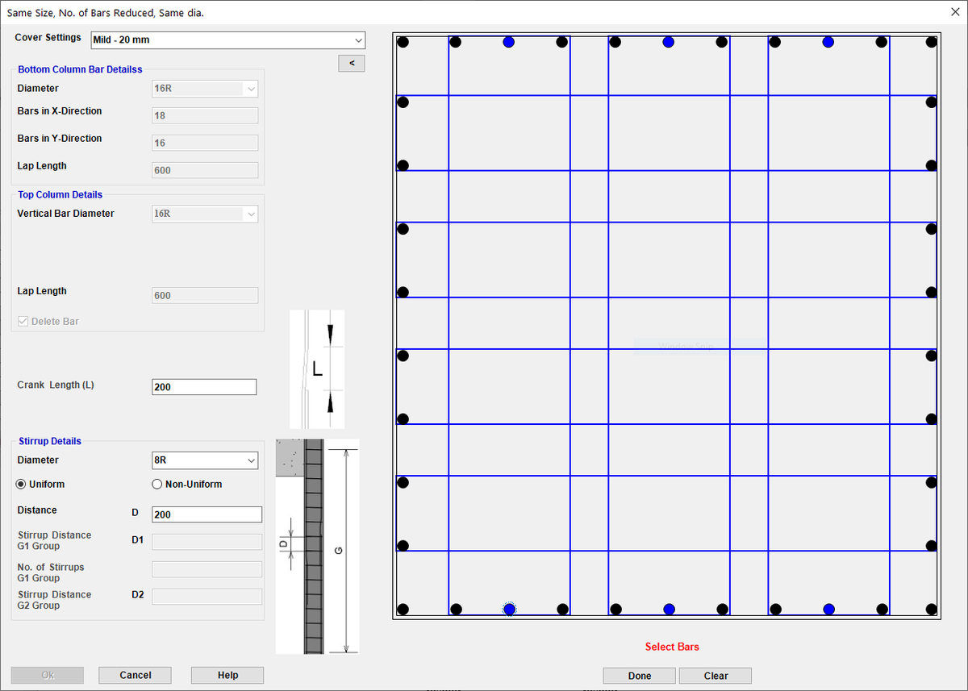The height and width of the screenshot is (691, 968).
Task: Click bottom column Lap Length field
Action: [205, 170]
